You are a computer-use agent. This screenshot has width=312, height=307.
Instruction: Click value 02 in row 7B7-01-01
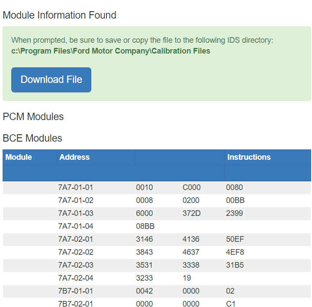click(230, 291)
